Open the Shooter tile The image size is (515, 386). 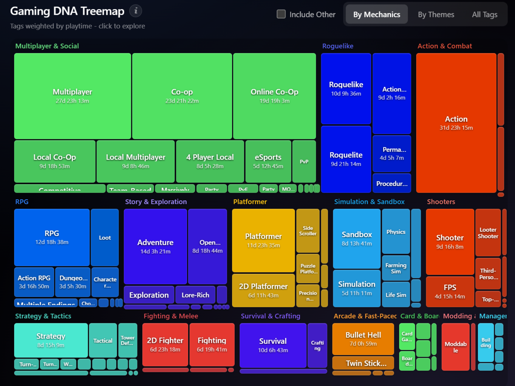(x=449, y=242)
